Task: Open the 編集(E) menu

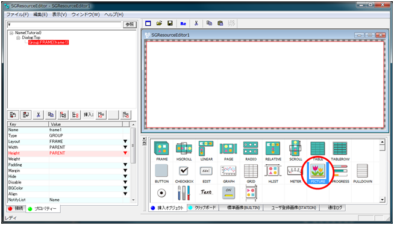Action: tap(40, 14)
